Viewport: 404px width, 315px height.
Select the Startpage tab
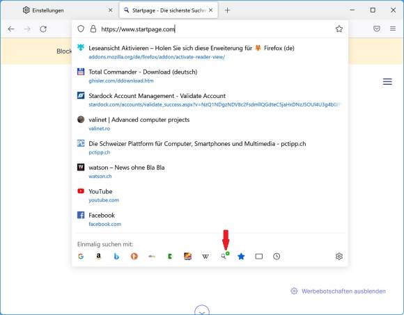pos(169,10)
